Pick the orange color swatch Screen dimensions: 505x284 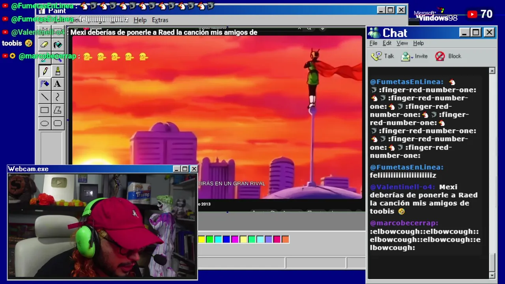coord(285,239)
